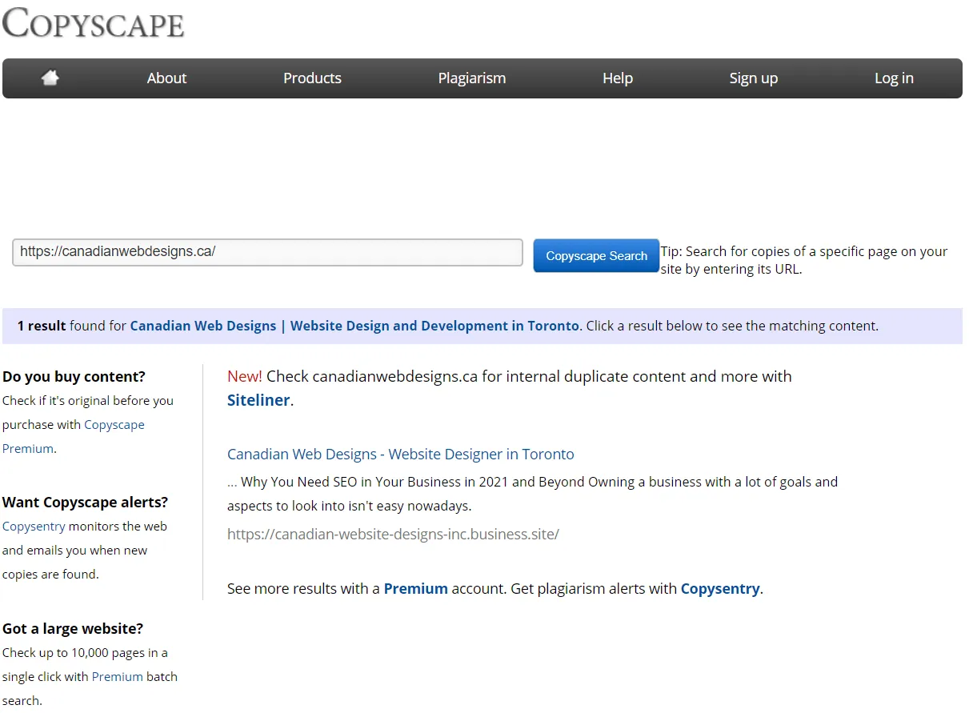The height and width of the screenshot is (713, 969).
Task: Click the canadian-website-designs-inc.business.site result URL
Action: (393, 534)
